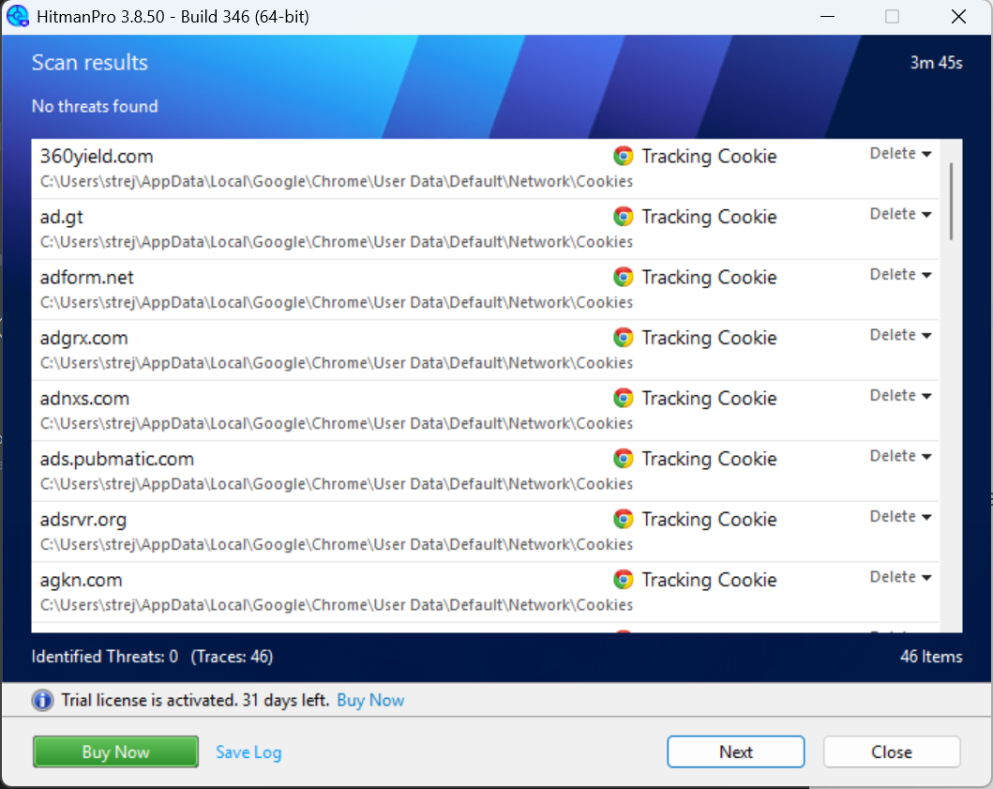
Task: Select the agkn.com entry name
Action: click(81, 581)
